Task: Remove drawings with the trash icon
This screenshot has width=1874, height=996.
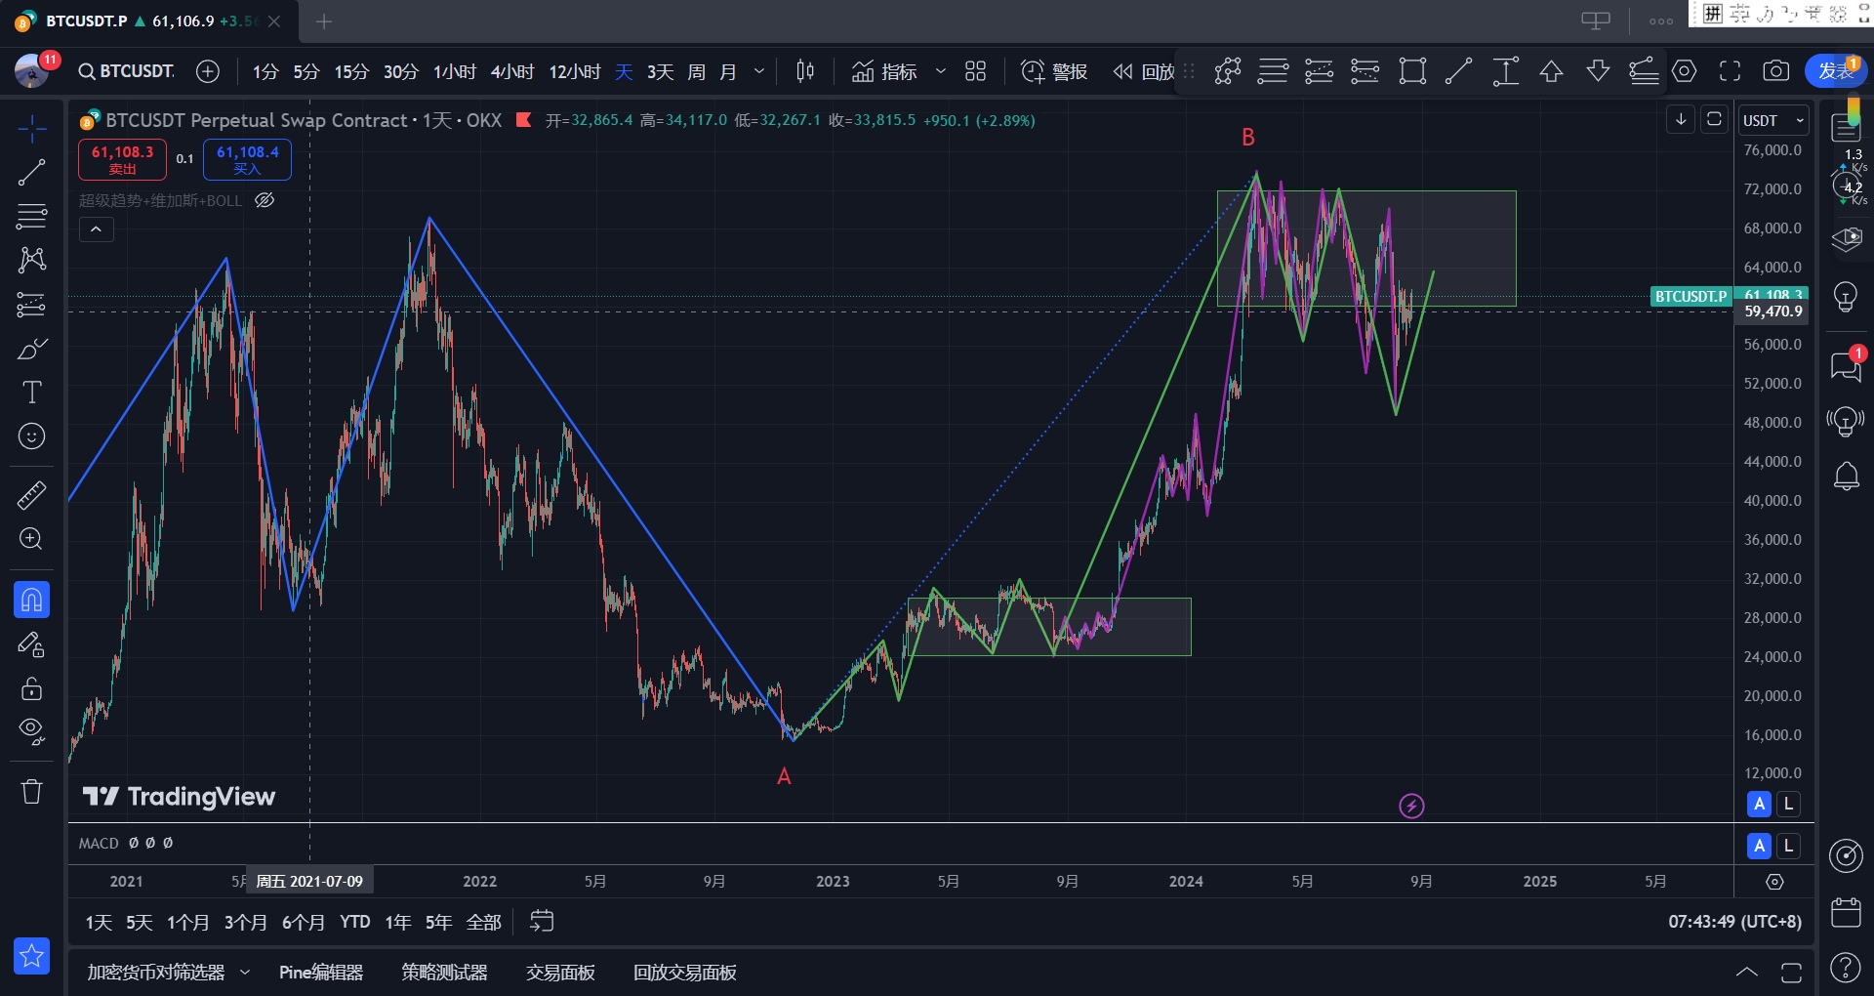Action: (x=31, y=791)
